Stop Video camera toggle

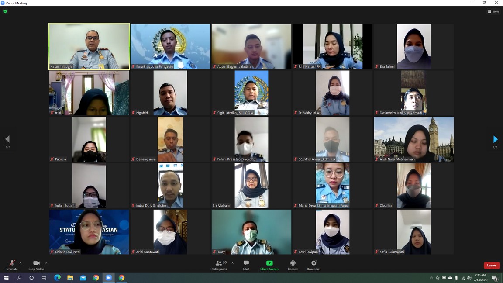[x=36, y=265]
